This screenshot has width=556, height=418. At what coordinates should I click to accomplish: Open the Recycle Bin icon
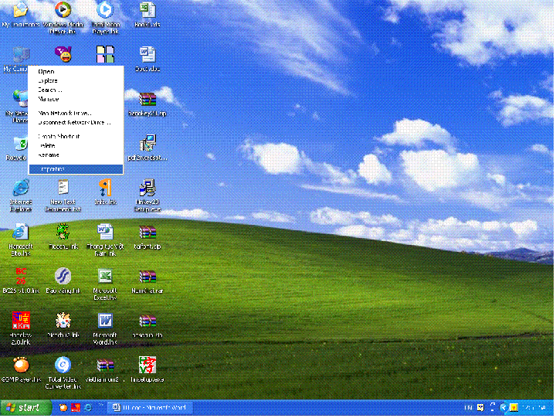21,143
